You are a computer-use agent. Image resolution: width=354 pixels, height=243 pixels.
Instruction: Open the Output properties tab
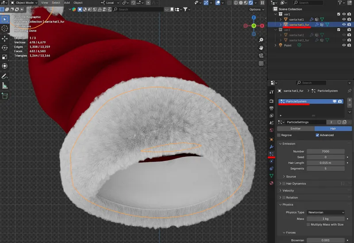(x=271, y=108)
